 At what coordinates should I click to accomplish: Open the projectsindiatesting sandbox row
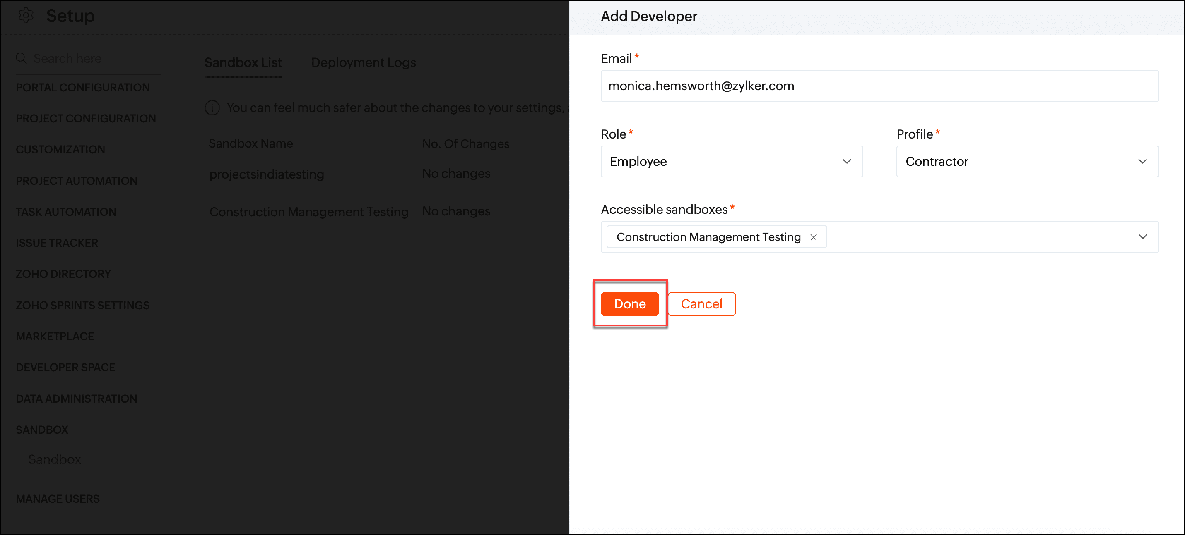[267, 174]
